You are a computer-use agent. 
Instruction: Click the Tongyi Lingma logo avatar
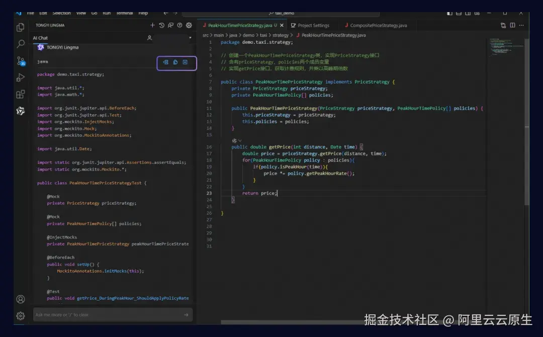point(41,47)
